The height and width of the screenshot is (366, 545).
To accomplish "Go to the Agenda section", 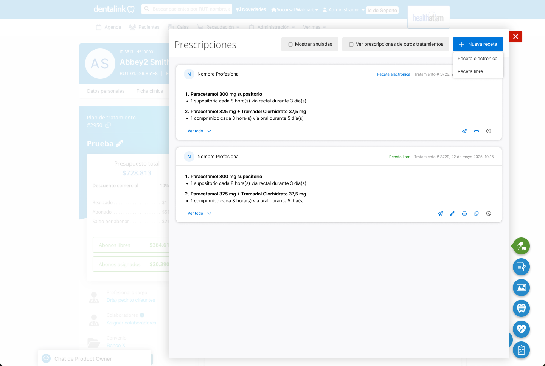I will pyautogui.click(x=109, y=27).
